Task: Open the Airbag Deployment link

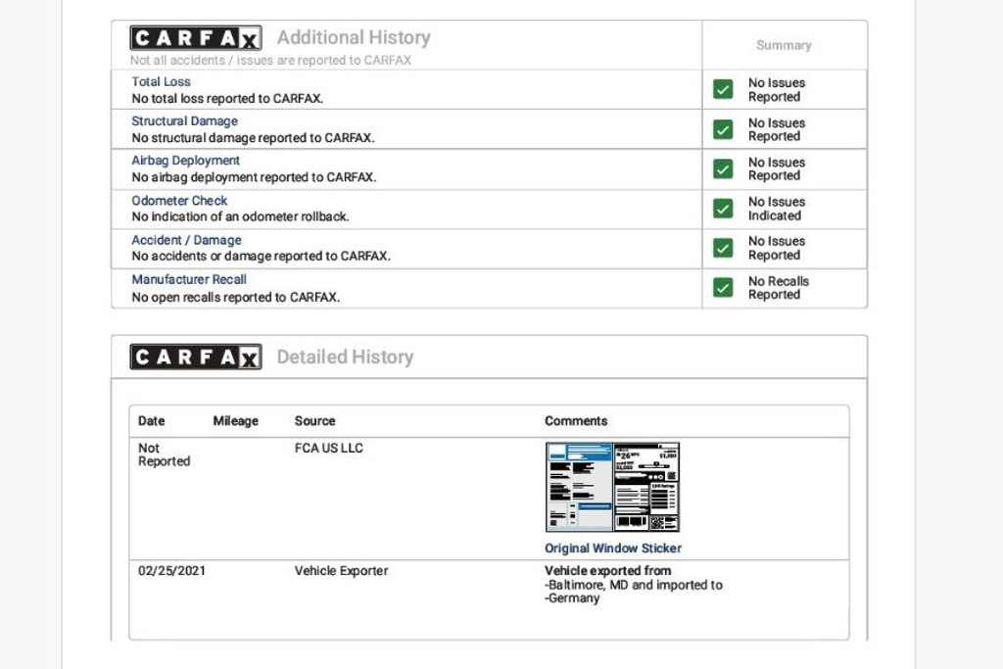Action: 186,161
